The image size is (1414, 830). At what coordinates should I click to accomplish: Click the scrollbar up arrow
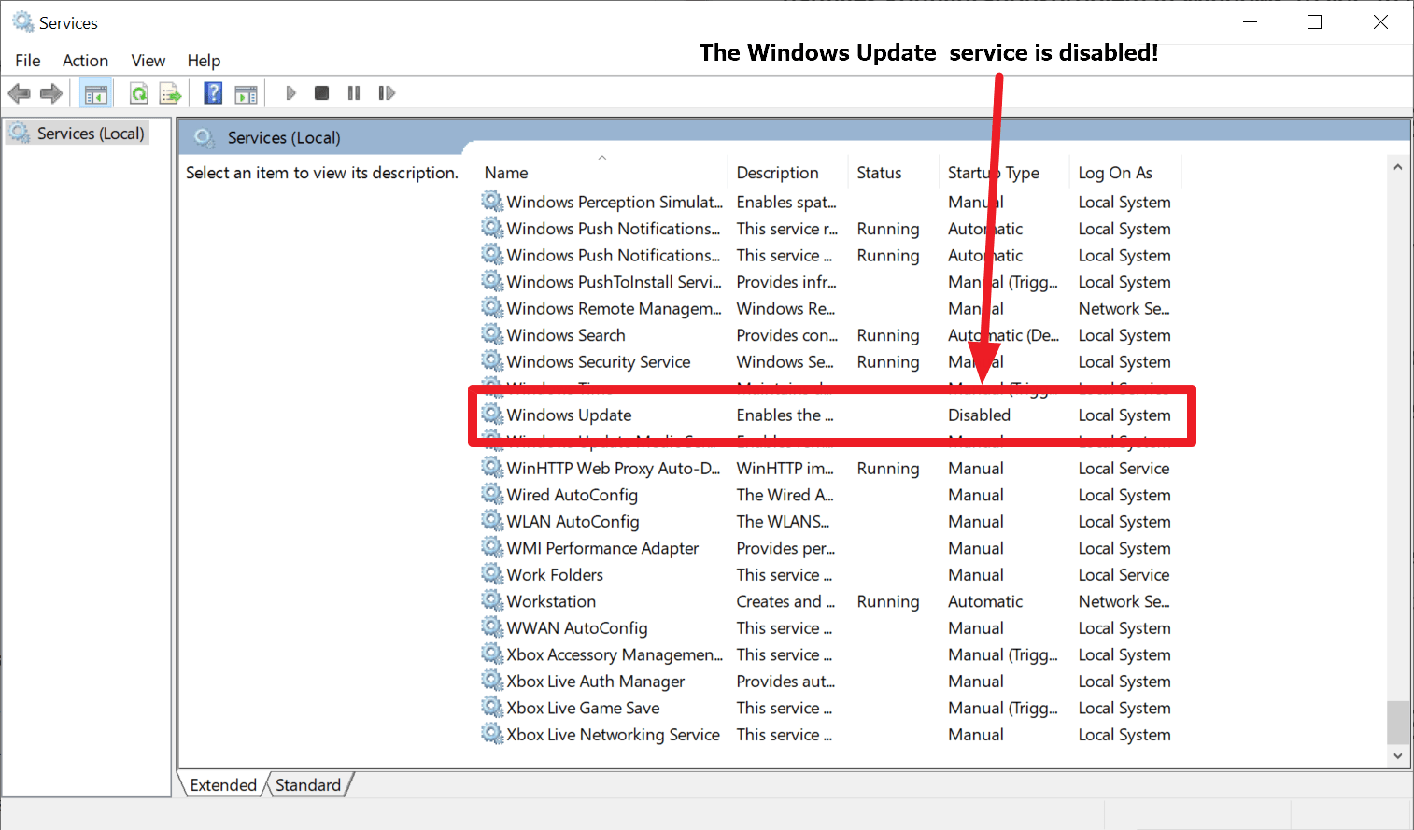pyautogui.click(x=1397, y=167)
